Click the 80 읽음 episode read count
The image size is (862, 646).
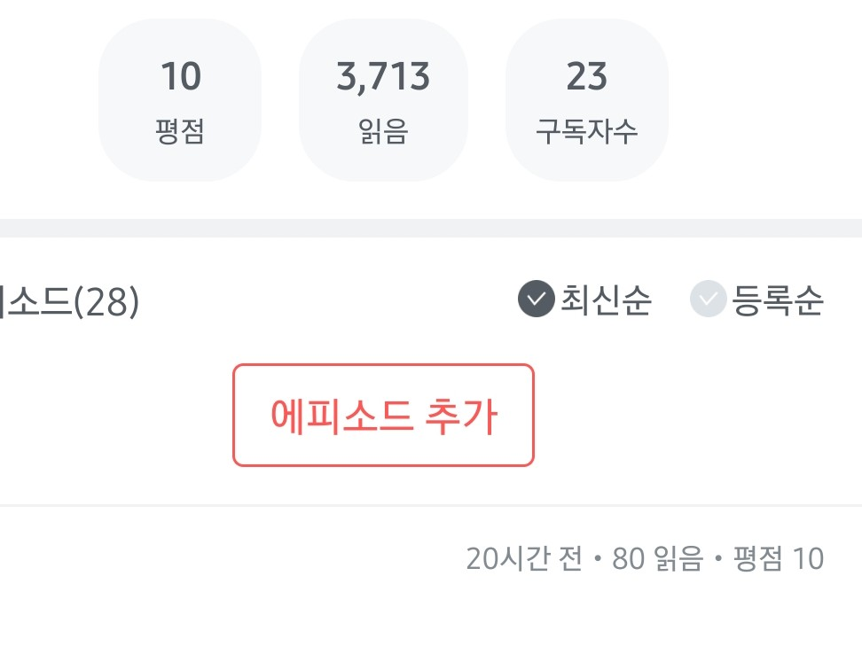pos(657,559)
